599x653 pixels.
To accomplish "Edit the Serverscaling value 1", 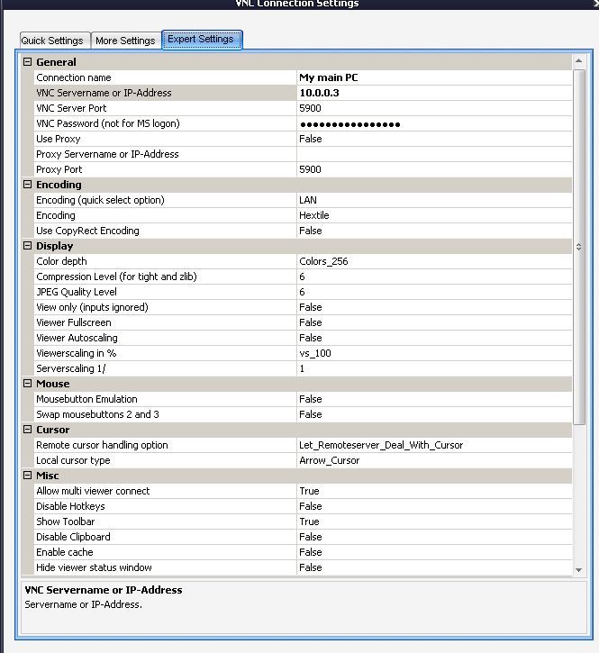I will (x=434, y=368).
